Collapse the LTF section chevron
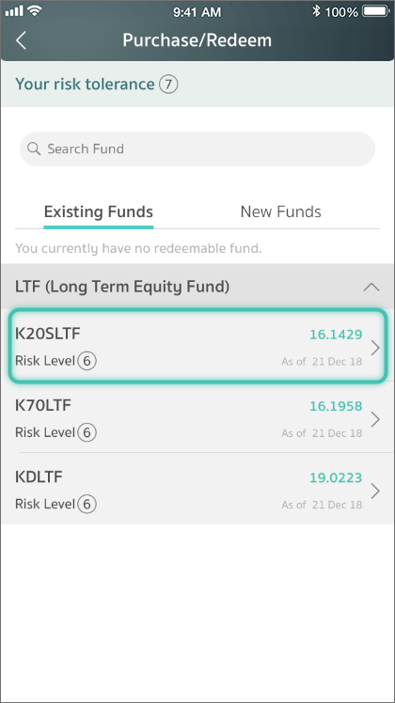395x703 pixels. [371, 287]
